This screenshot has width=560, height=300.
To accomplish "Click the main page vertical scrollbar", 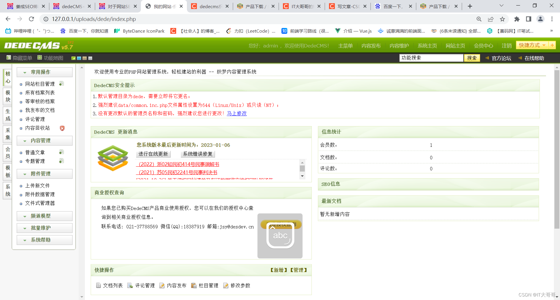I will click(x=557, y=149).
